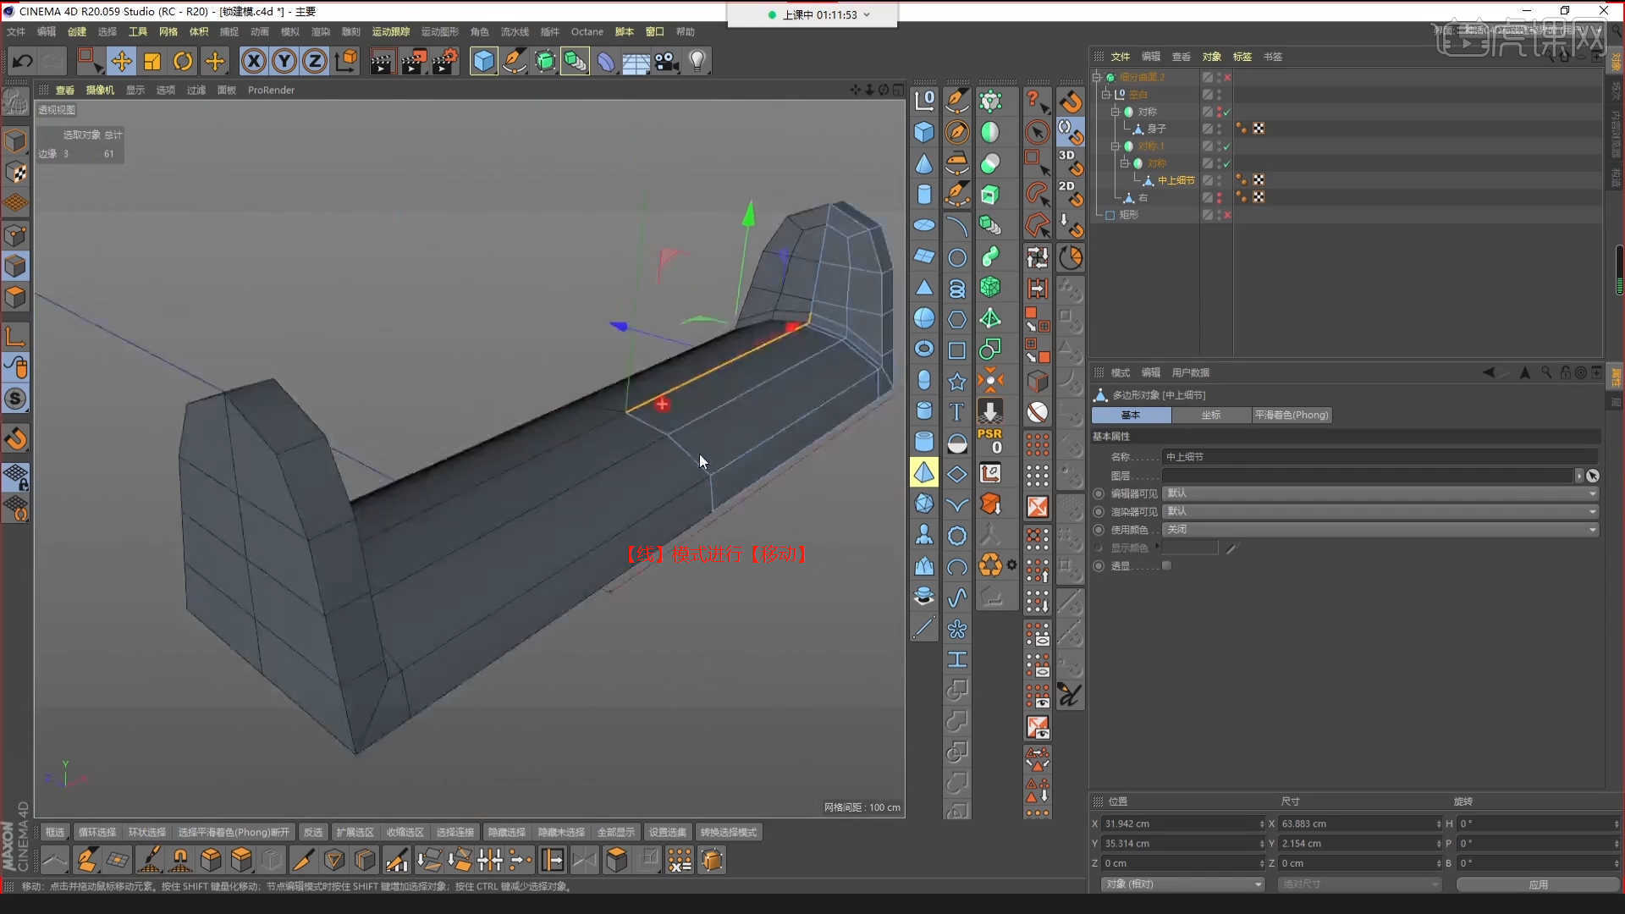Expand the 上课中 timer dropdown
Image resolution: width=1625 pixels, height=914 pixels.
coord(867,14)
